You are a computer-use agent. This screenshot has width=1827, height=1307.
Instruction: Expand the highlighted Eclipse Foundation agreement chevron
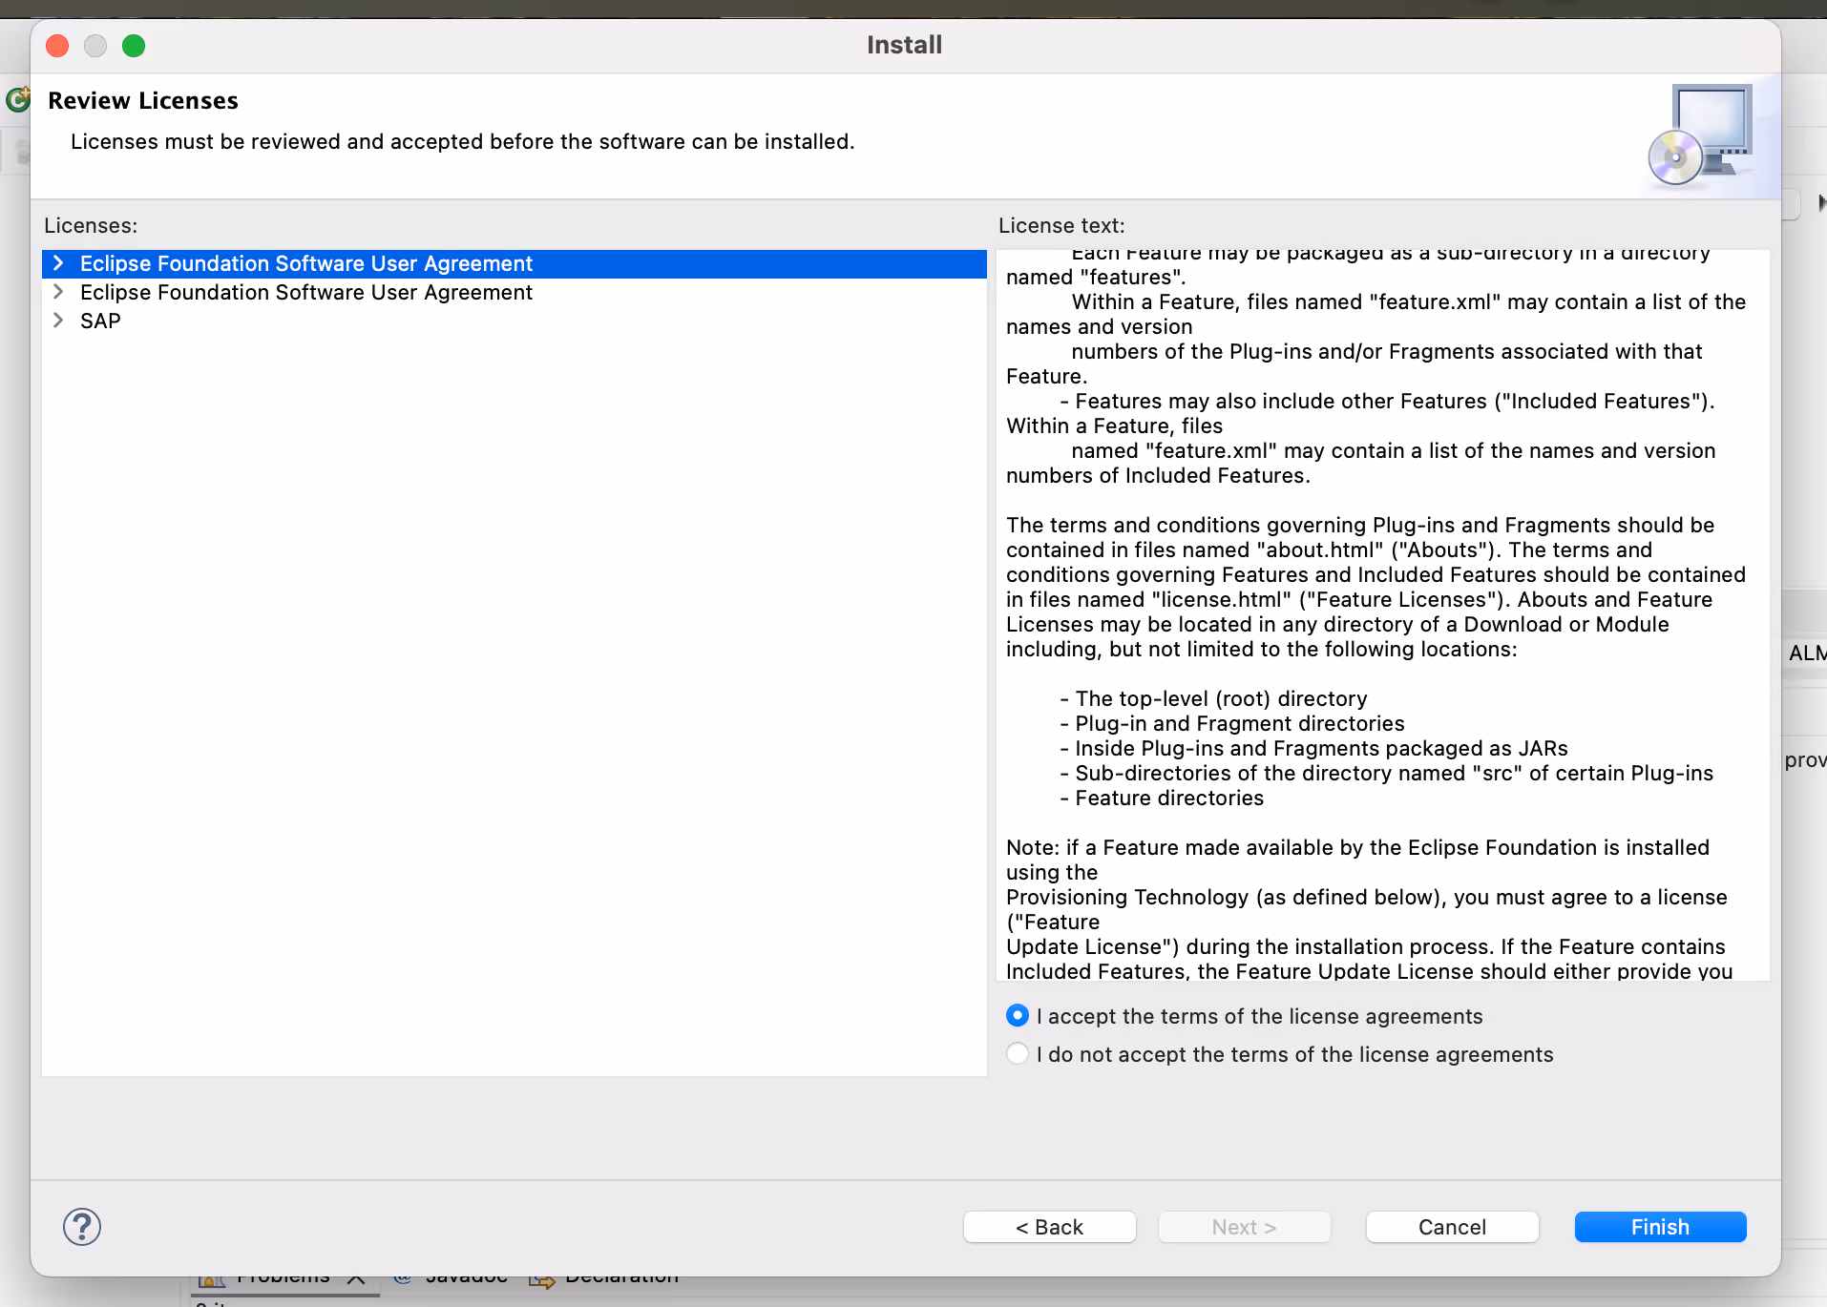pyautogui.click(x=58, y=263)
